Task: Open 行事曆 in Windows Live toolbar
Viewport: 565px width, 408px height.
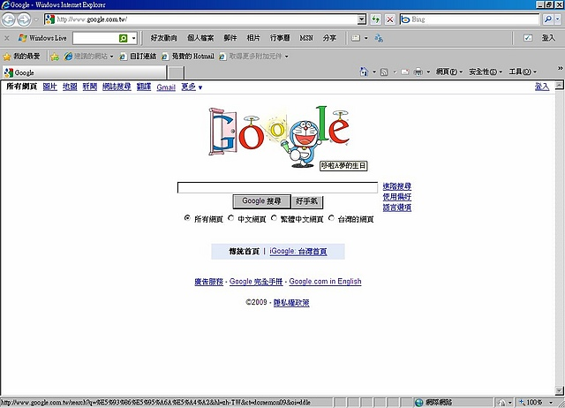Action: coord(280,38)
